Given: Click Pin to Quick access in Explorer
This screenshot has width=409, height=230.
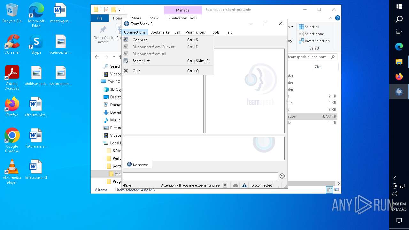Looking at the screenshot, I should pos(103,34).
